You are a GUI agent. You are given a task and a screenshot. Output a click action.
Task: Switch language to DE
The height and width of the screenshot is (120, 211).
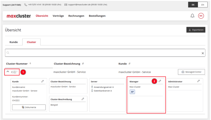[x=193, y=5]
